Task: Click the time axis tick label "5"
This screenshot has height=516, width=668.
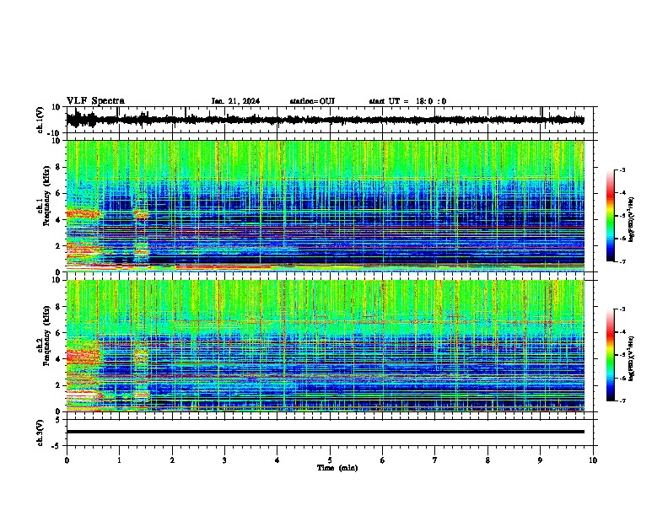Action: click(x=330, y=460)
